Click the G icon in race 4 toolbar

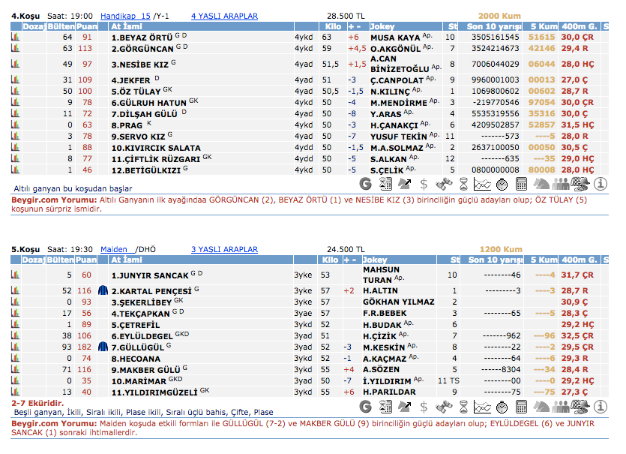[x=366, y=183]
